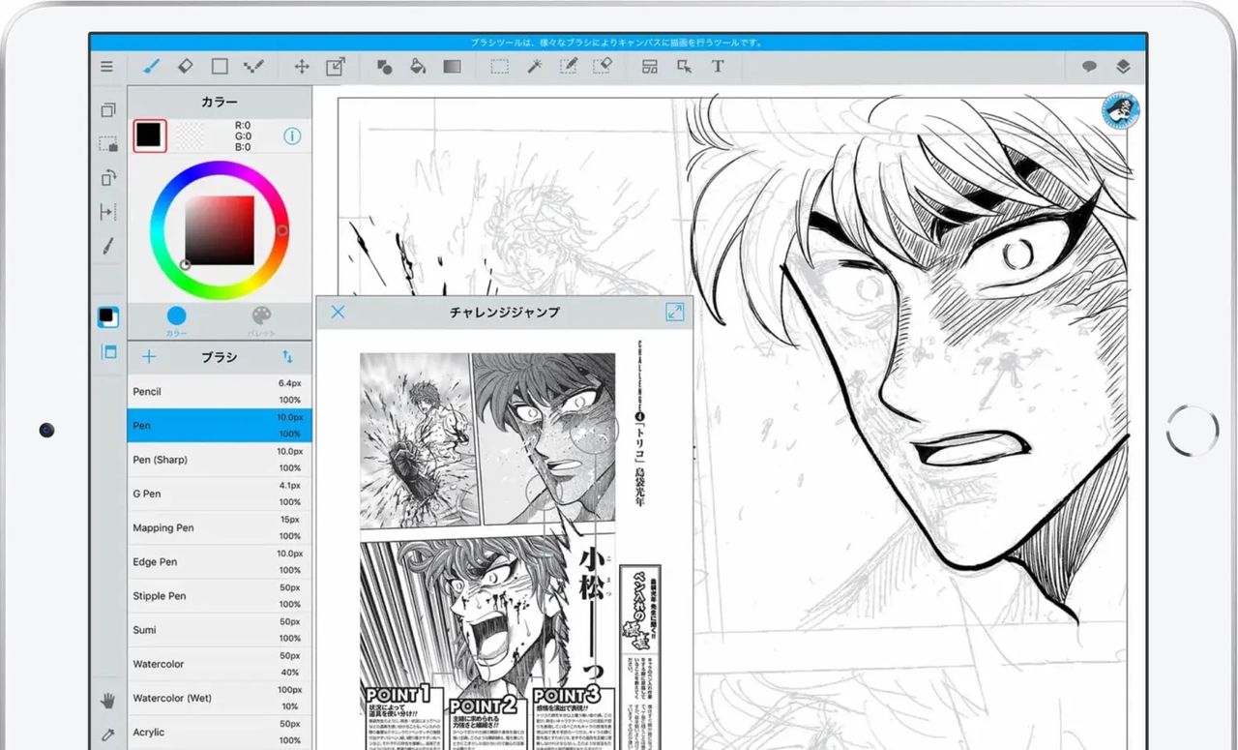This screenshot has height=750, width=1238.
Task: Select the Pen (Sharp) brush
Action: click(220, 460)
